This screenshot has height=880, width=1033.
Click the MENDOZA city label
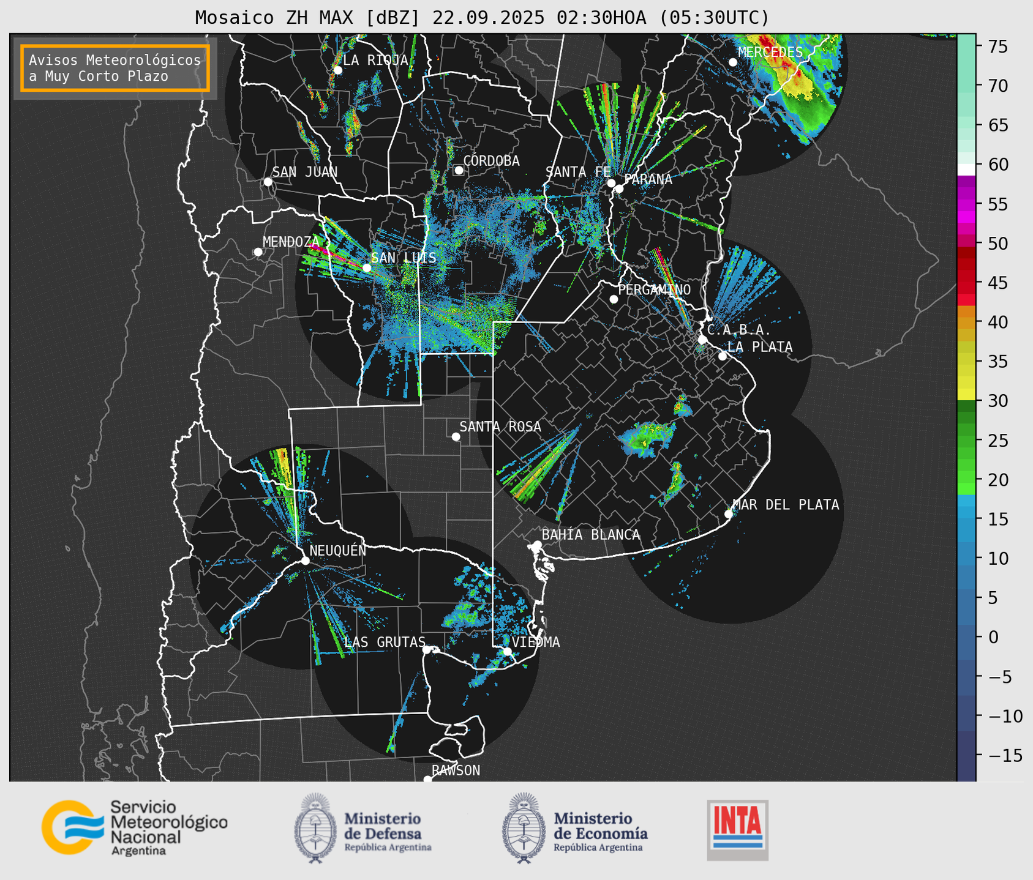coord(291,242)
